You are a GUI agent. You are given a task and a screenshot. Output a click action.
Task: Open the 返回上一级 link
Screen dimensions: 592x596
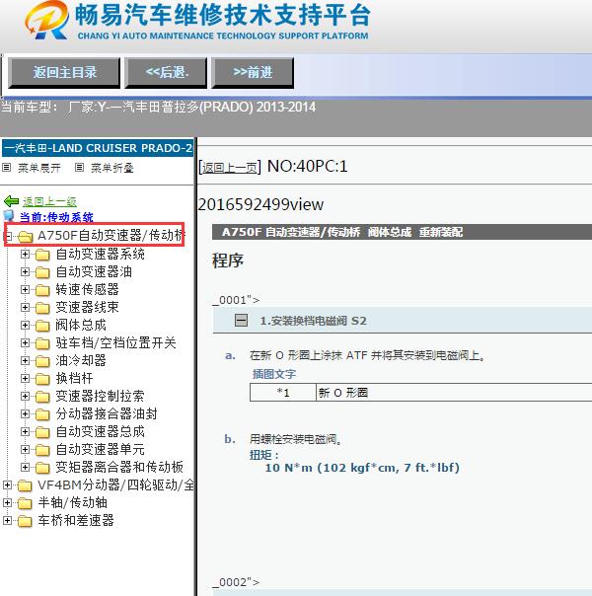pyautogui.click(x=49, y=201)
